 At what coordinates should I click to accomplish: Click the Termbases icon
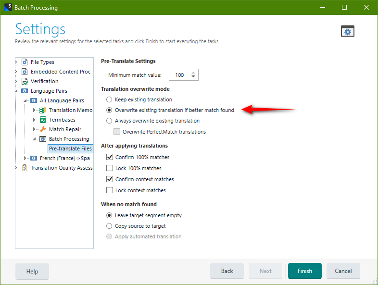click(43, 120)
